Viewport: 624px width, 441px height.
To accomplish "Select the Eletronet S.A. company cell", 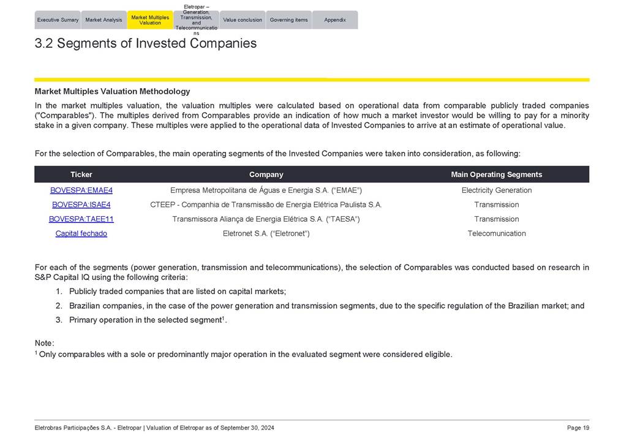I will [266, 233].
